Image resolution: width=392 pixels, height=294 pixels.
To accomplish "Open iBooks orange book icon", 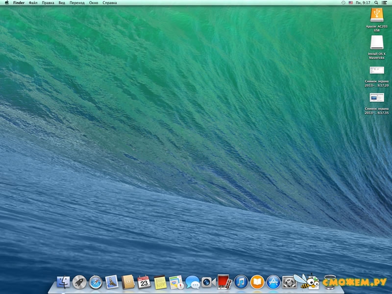I will click(257, 282).
